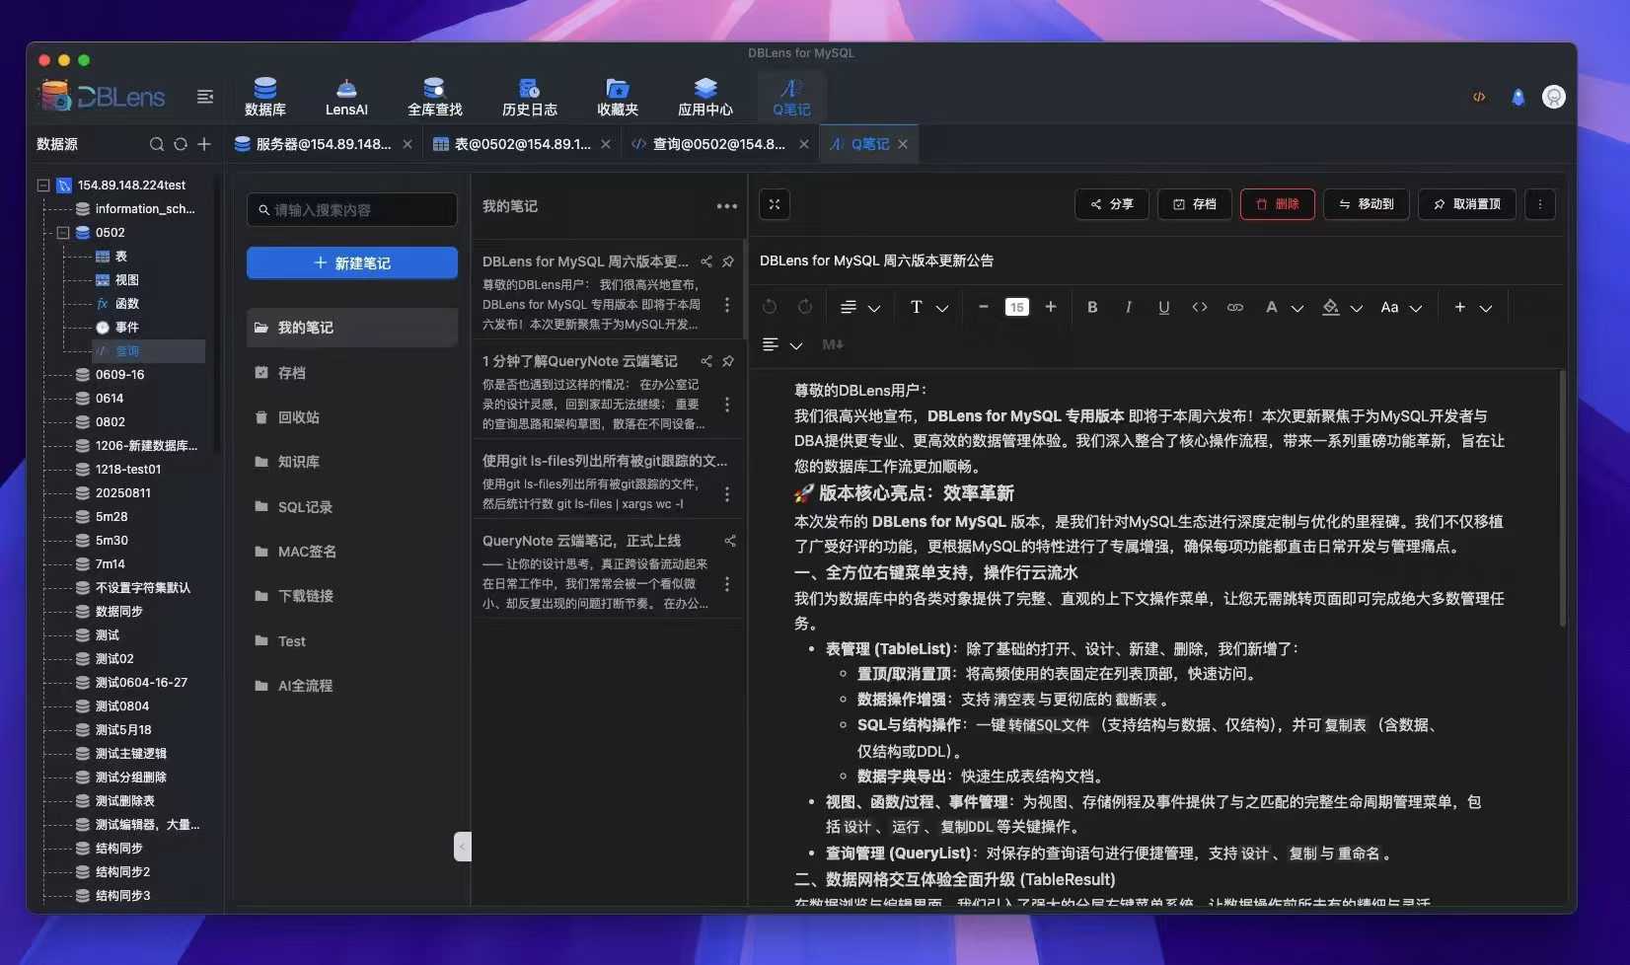The image size is (1630, 965).
Task: Toggle underline formatting in the editor
Action: 1163,307
